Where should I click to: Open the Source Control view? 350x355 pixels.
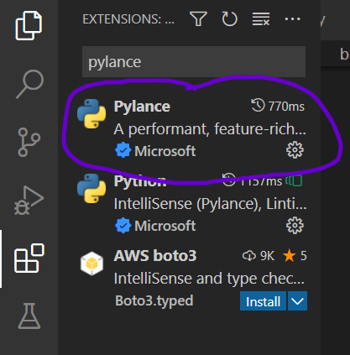click(x=29, y=142)
